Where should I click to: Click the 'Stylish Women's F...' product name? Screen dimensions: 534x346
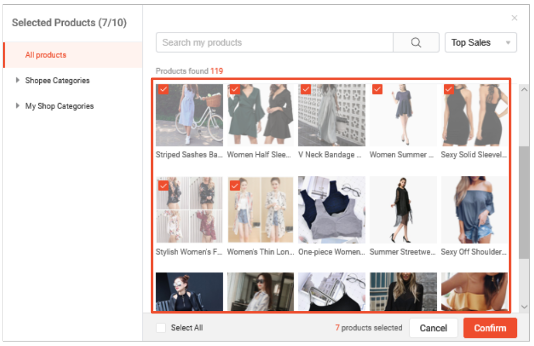point(189,252)
